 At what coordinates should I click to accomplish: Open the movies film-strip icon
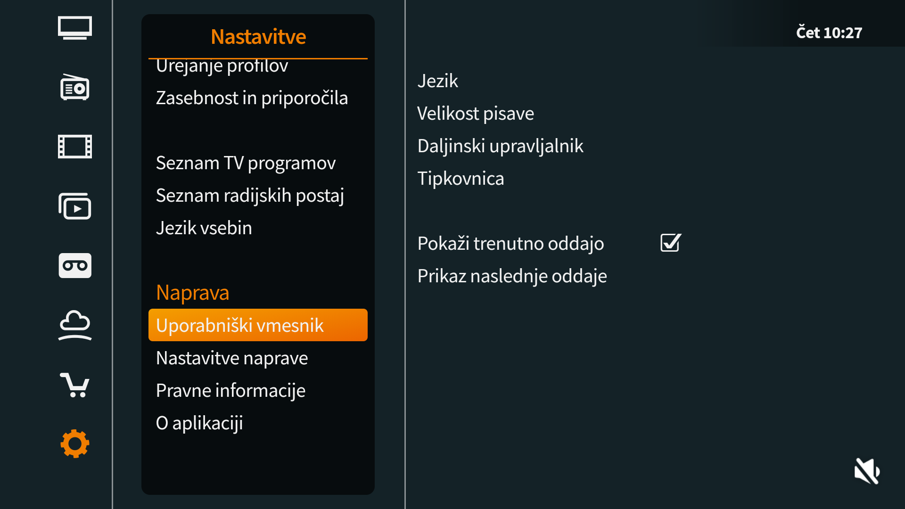[75, 147]
